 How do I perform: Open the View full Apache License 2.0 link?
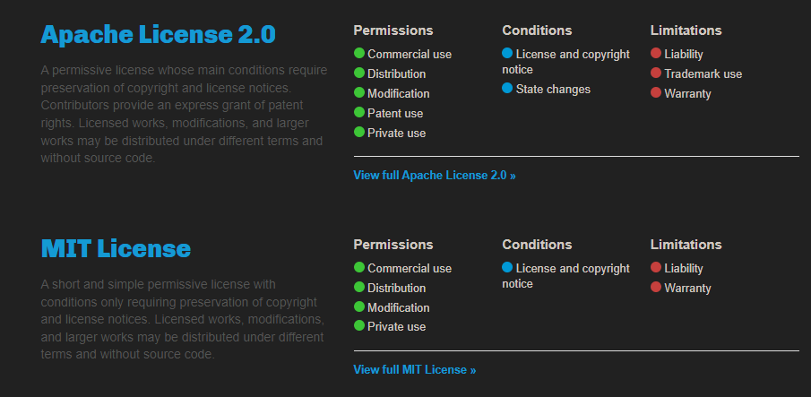coord(435,176)
